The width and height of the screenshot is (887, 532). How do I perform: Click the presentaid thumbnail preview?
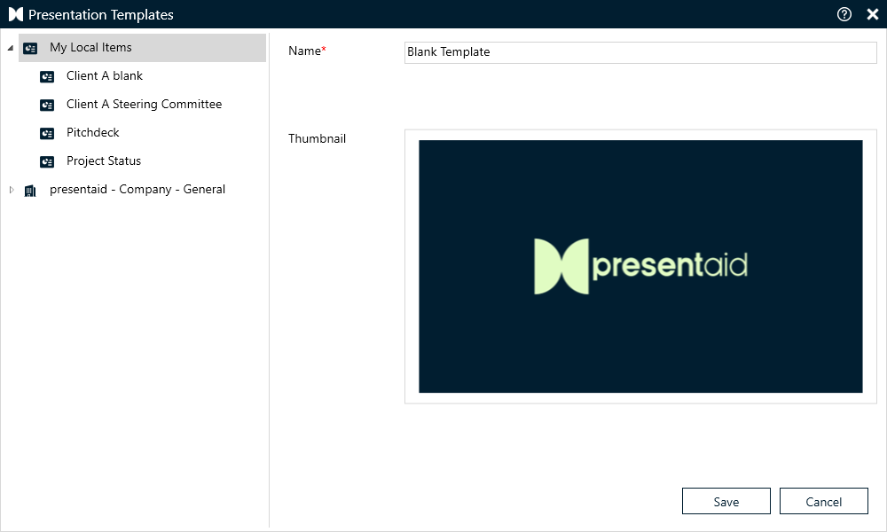tap(640, 266)
